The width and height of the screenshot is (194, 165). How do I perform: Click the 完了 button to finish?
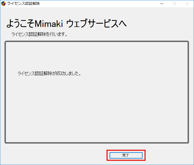point(126,155)
